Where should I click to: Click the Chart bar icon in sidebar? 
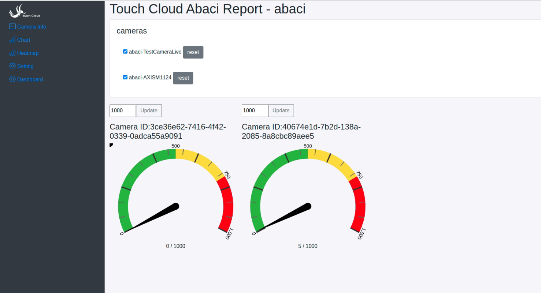tap(12, 40)
